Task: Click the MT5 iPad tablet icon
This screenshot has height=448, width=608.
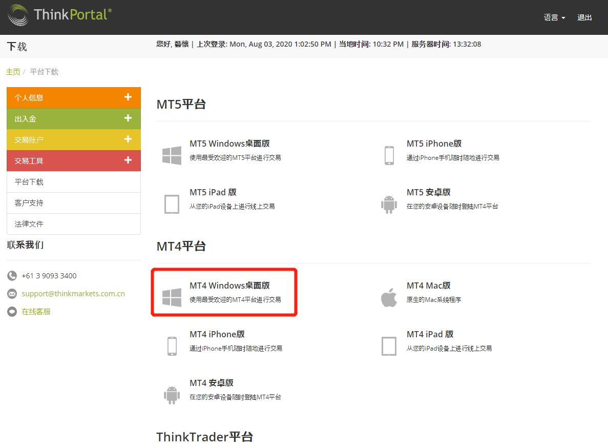Action: (x=172, y=204)
